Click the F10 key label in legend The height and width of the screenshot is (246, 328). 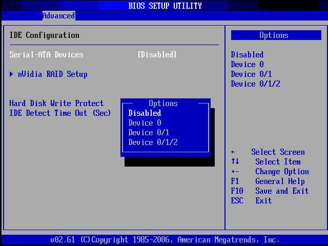tap(237, 191)
